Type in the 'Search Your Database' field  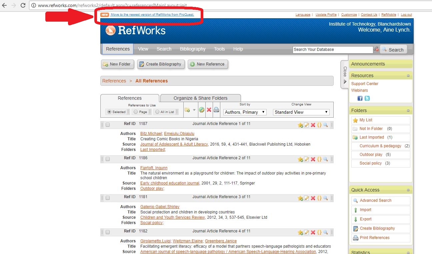[332, 49]
